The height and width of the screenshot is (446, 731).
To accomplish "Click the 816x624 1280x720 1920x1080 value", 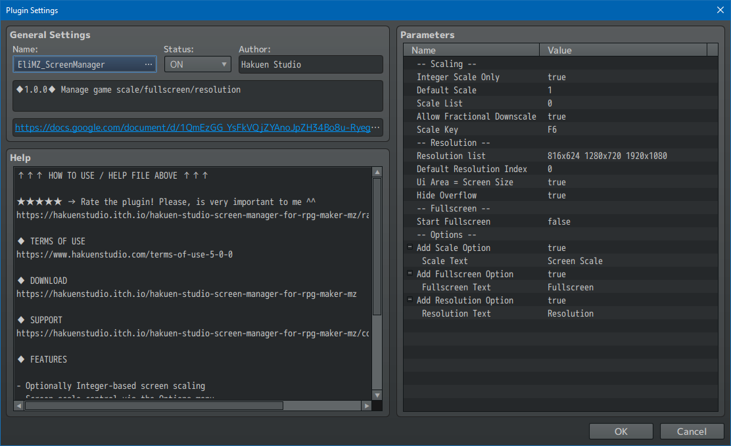I will point(607,156).
